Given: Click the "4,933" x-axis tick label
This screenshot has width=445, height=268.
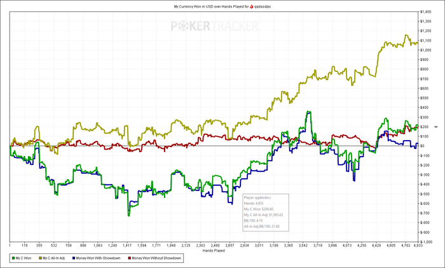Looking at the screenshot, I should pos(418,246).
